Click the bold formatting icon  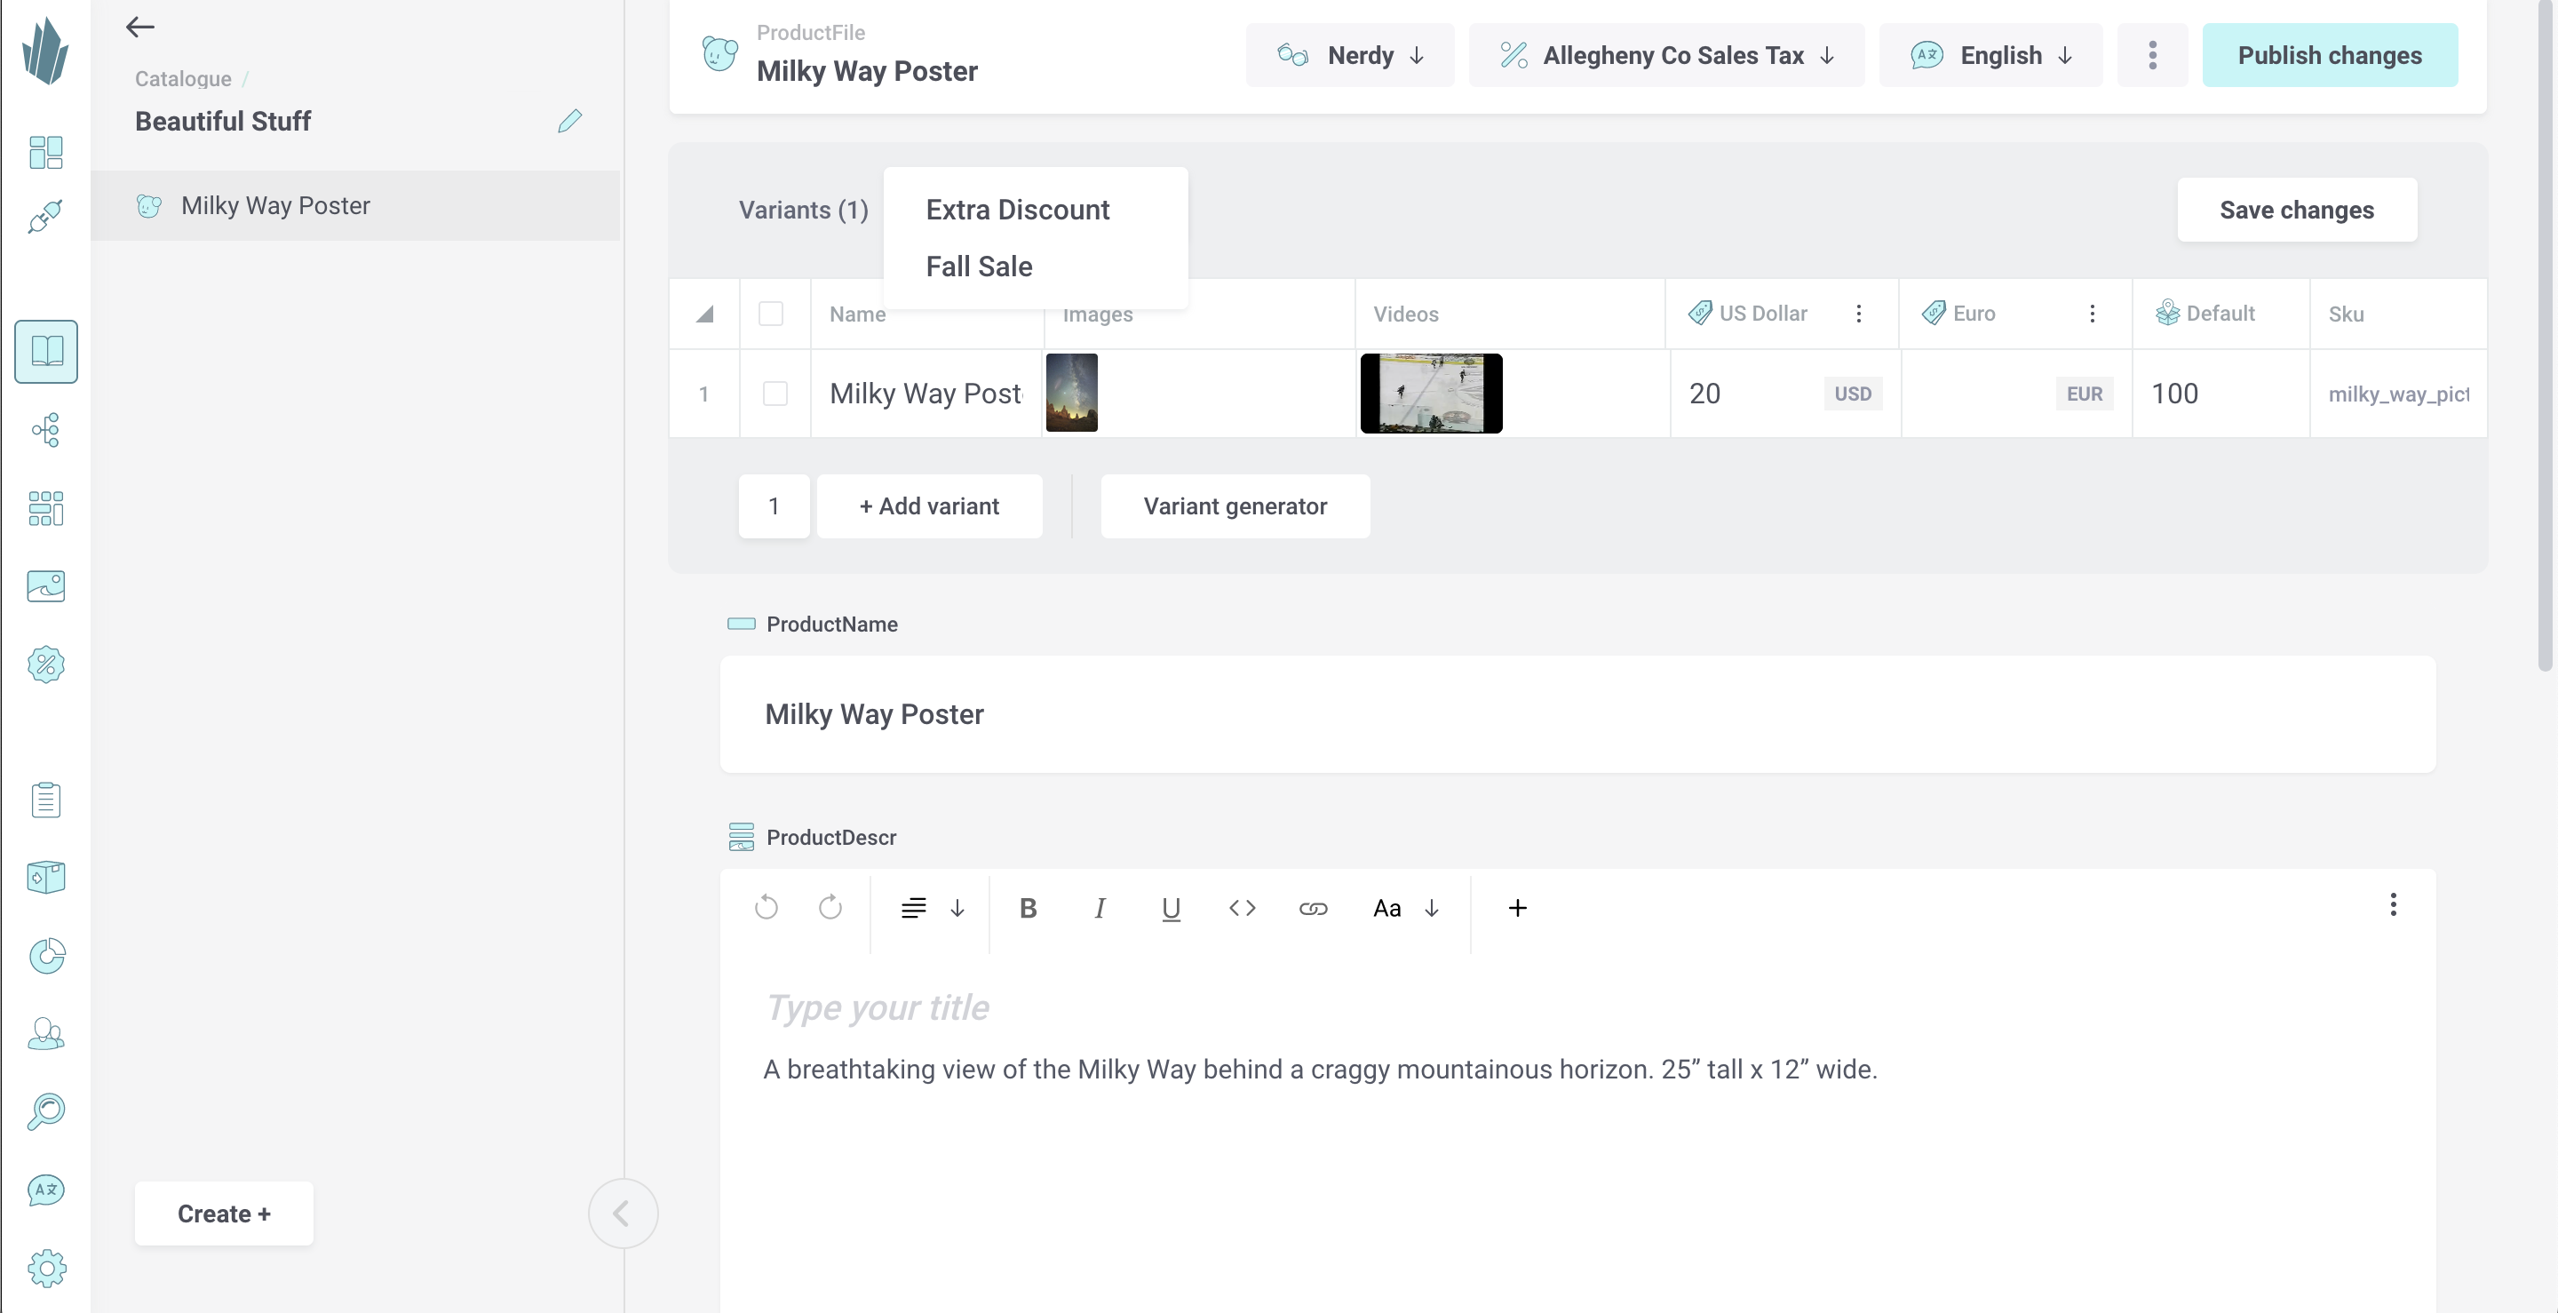1028,908
